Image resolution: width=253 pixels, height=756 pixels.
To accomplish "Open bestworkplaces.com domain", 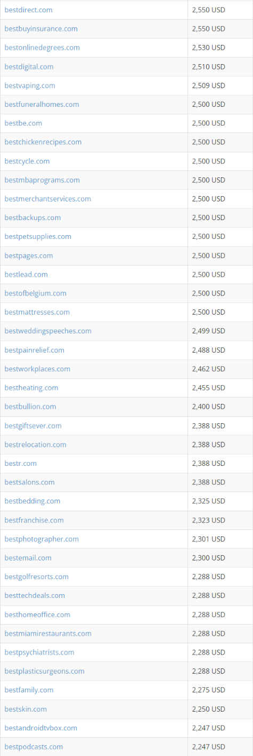I will click(x=37, y=369).
